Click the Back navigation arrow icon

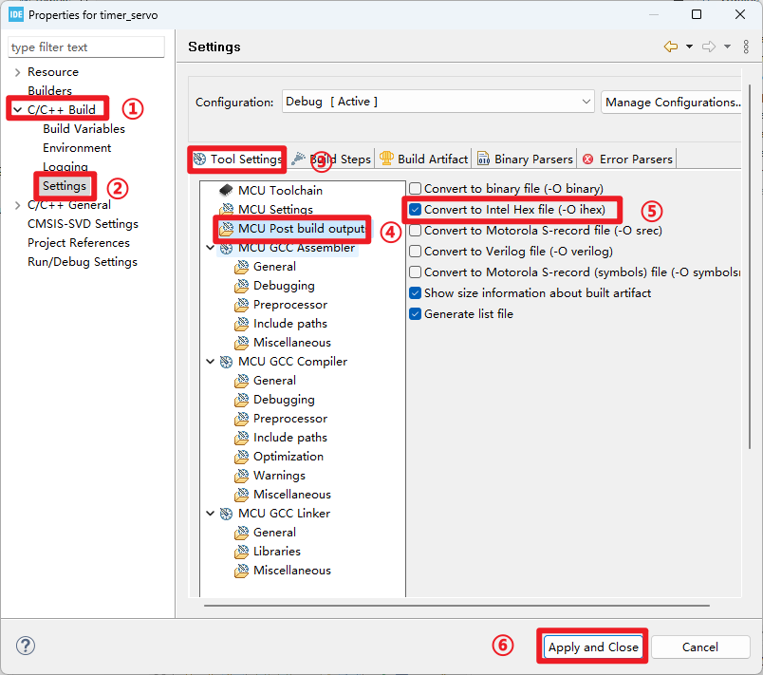click(671, 47)
